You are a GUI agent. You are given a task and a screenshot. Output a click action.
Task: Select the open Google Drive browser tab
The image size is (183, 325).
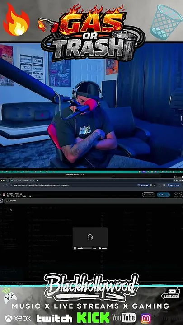[22, 181]
